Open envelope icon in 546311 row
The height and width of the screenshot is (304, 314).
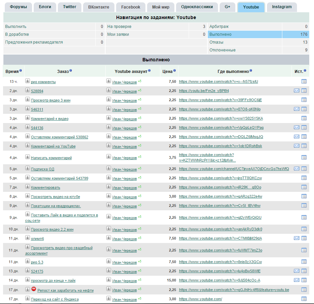297,109
